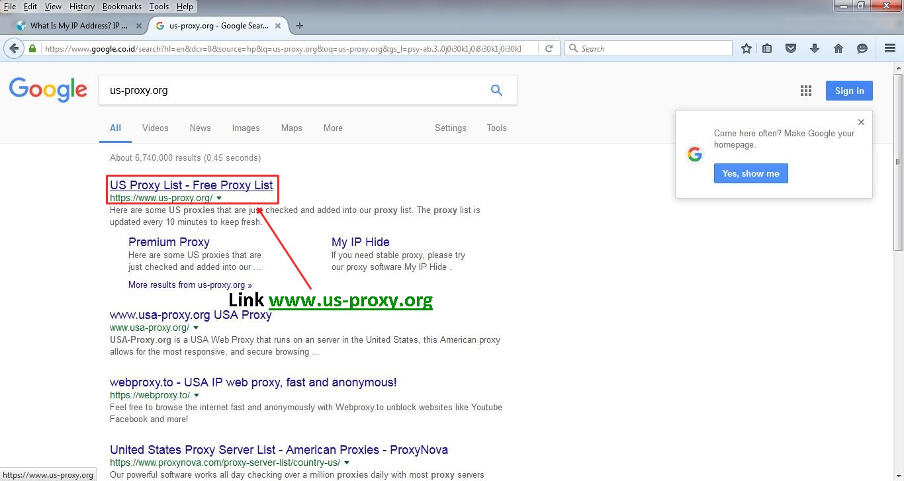Image resolution: width=904 pixels, height=481 pixels.
Task: Click the green padlock site identity icon
Action: (x=32, y=48)
